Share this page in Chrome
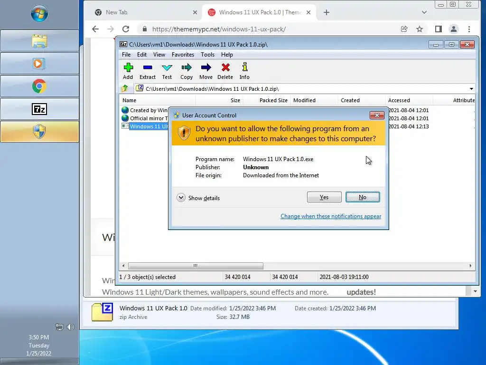The height and width of the screenshot is (365, 486). click(404, 29)
